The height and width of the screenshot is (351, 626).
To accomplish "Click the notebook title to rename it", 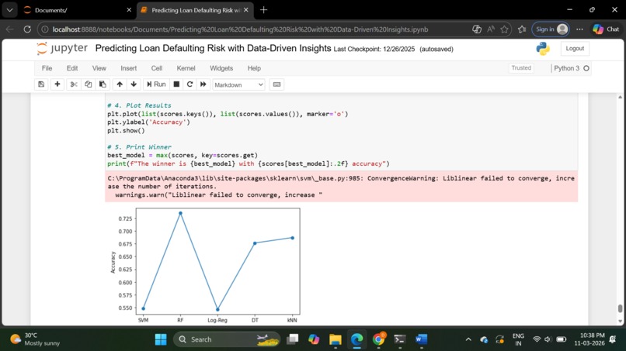I will pos(213,49).
